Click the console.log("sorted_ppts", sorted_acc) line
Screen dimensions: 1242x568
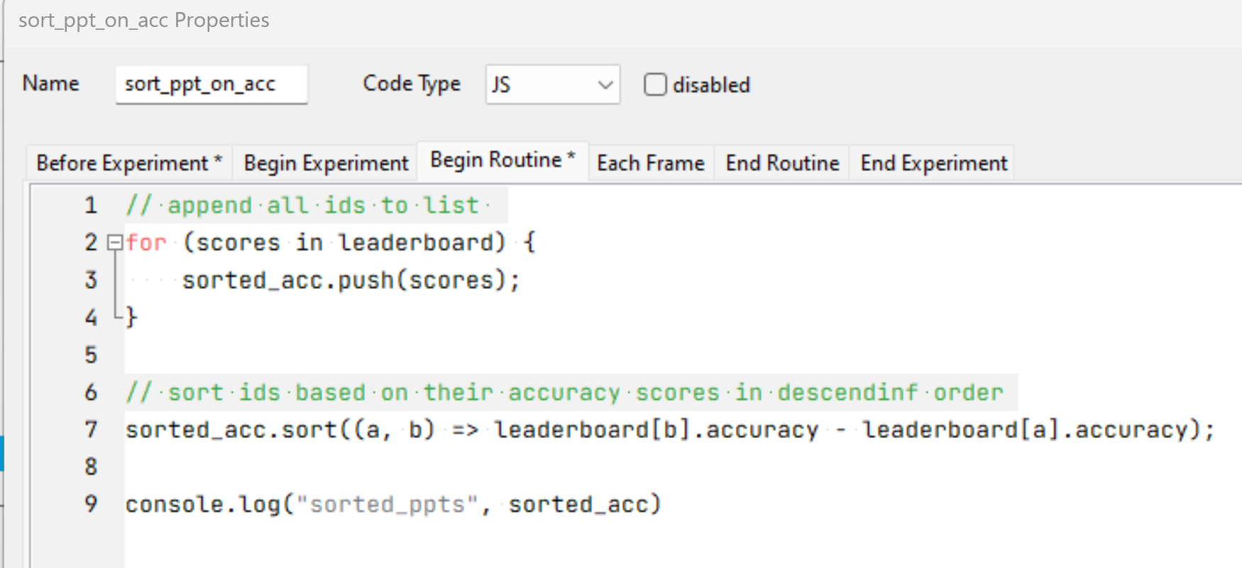[393, 504]
